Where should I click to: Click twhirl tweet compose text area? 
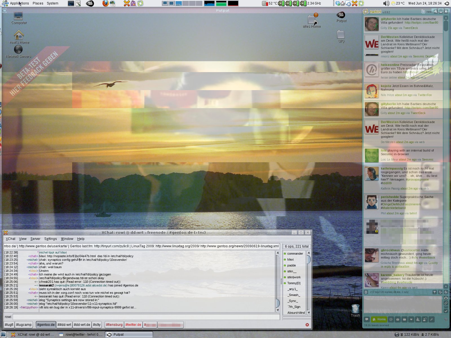point(403,304)
